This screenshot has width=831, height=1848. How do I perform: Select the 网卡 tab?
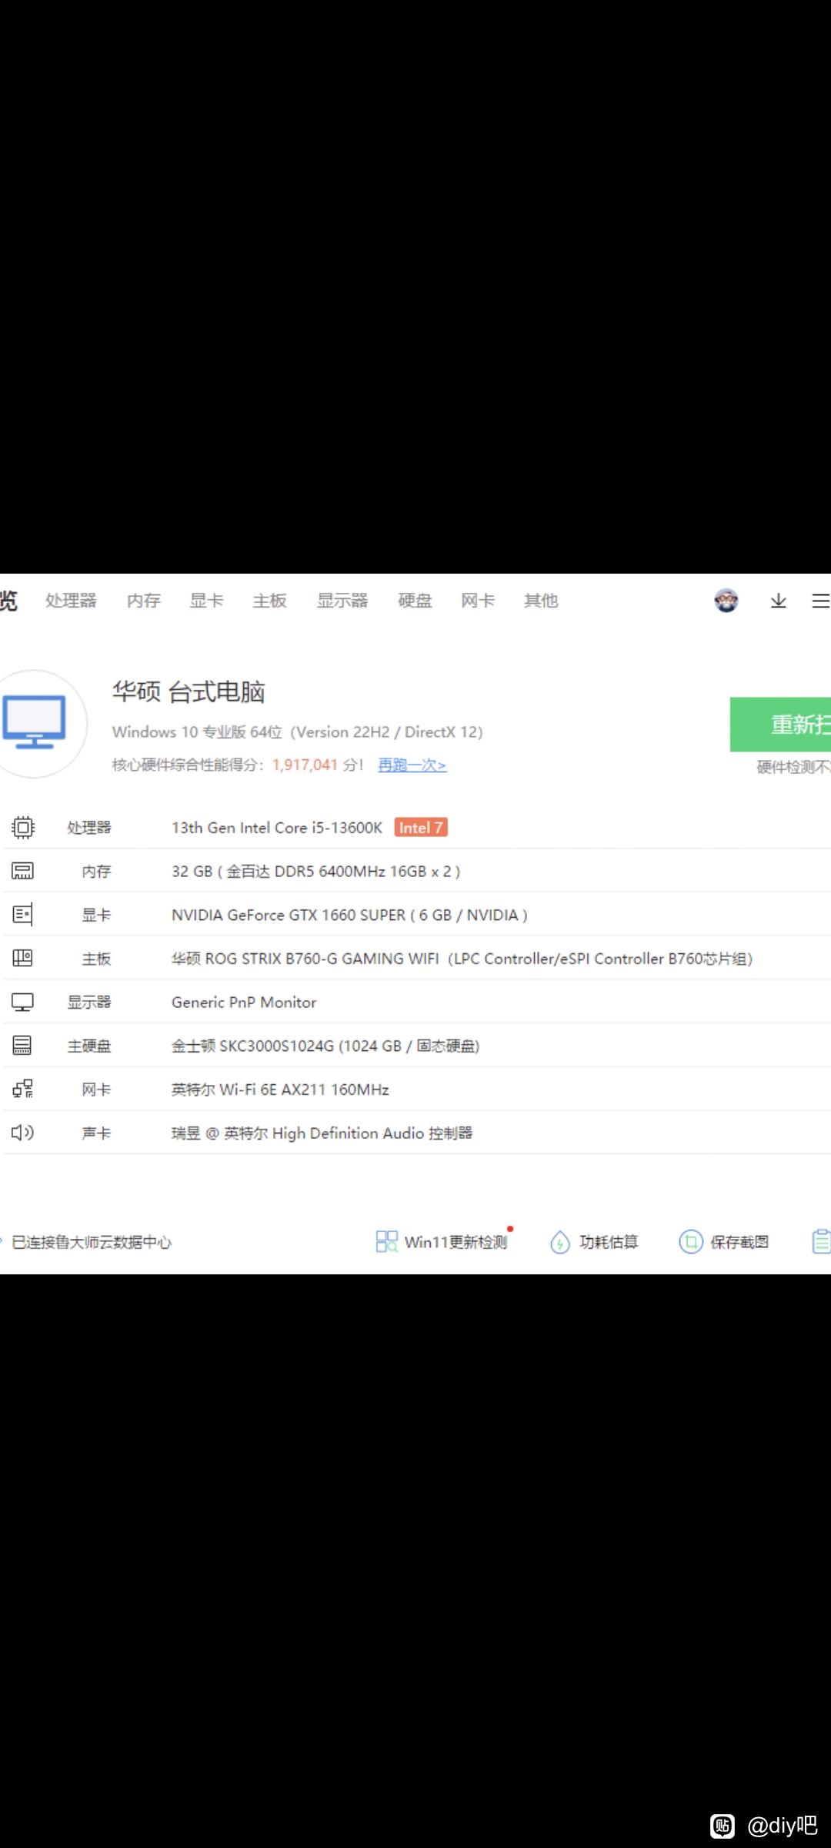pyautogui.click(x=478, y=601)
